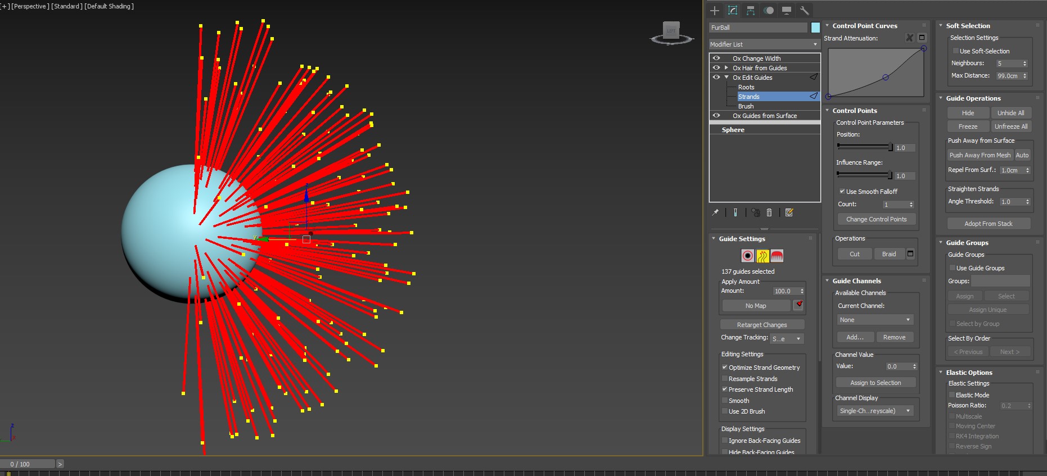
Task: Switch to the Motion panel icon
Action: click(x=769, y=10)
